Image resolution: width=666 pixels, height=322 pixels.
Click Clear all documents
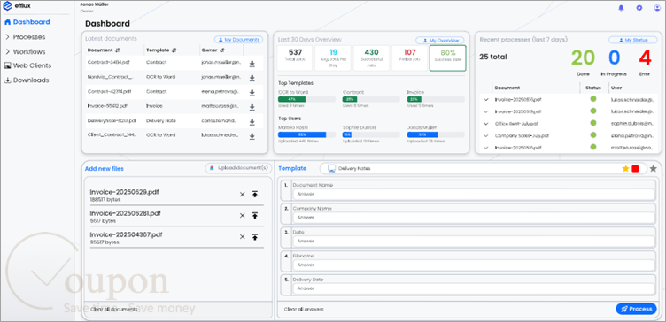[114, 310]
